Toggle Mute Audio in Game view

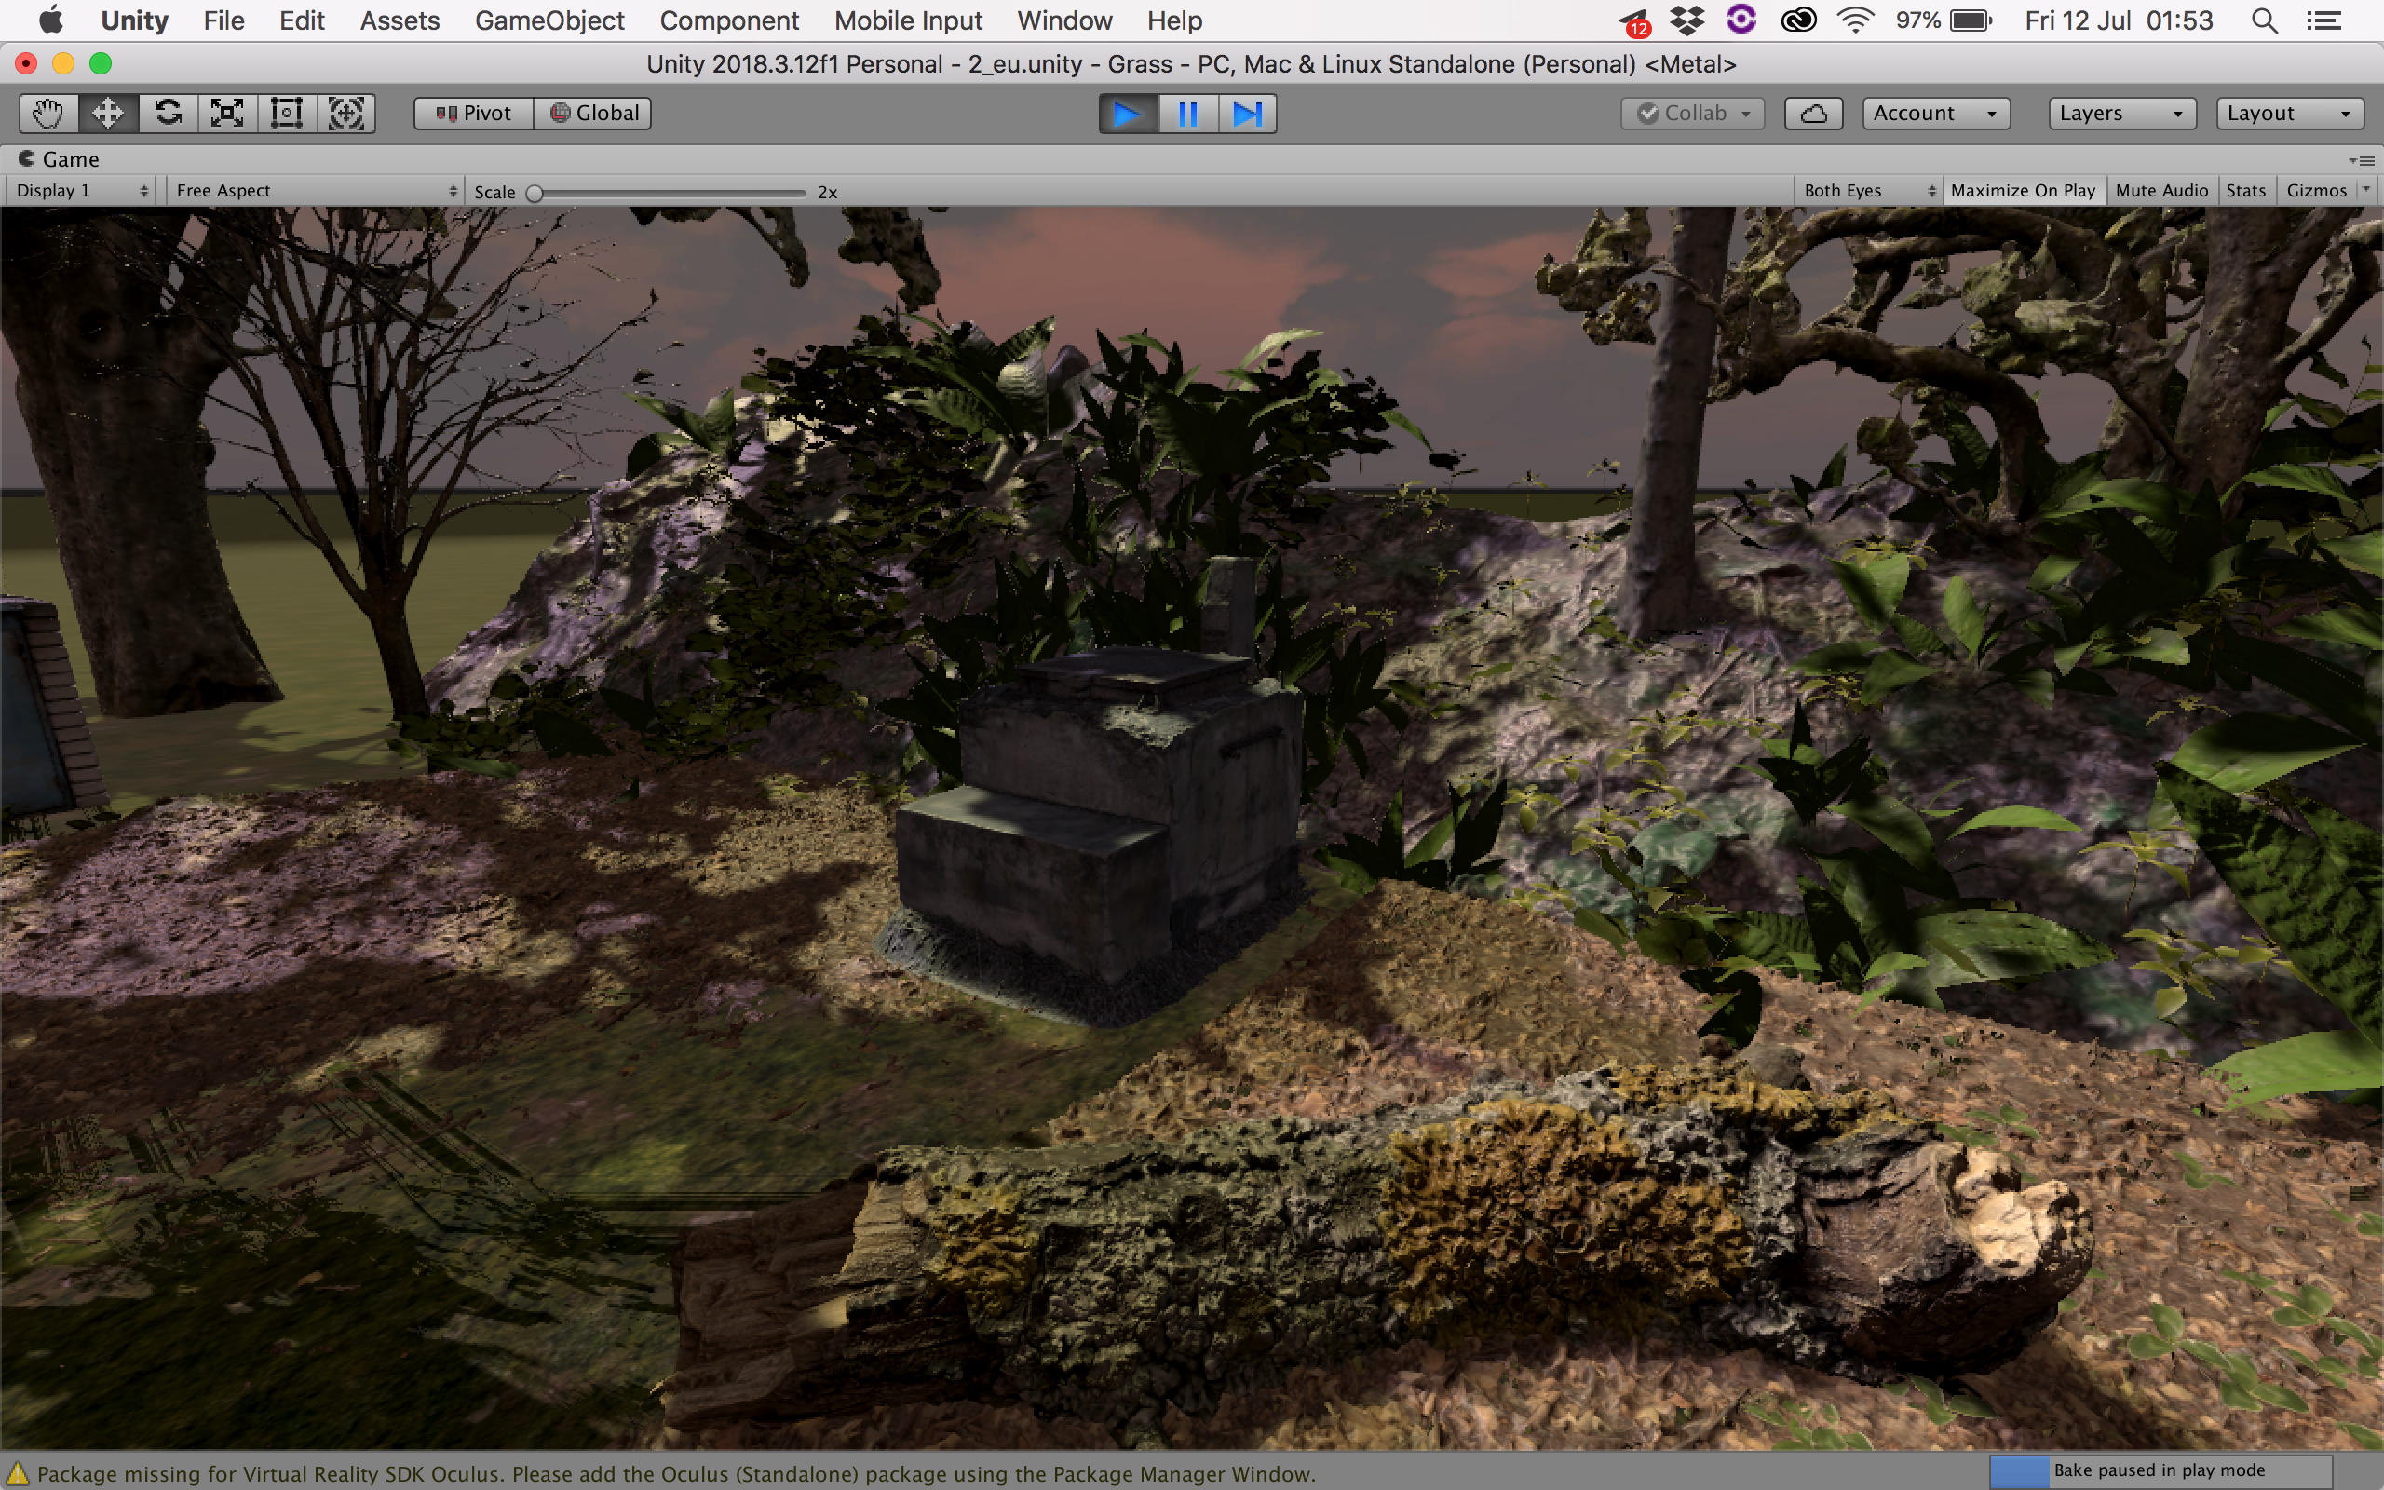2161,190
